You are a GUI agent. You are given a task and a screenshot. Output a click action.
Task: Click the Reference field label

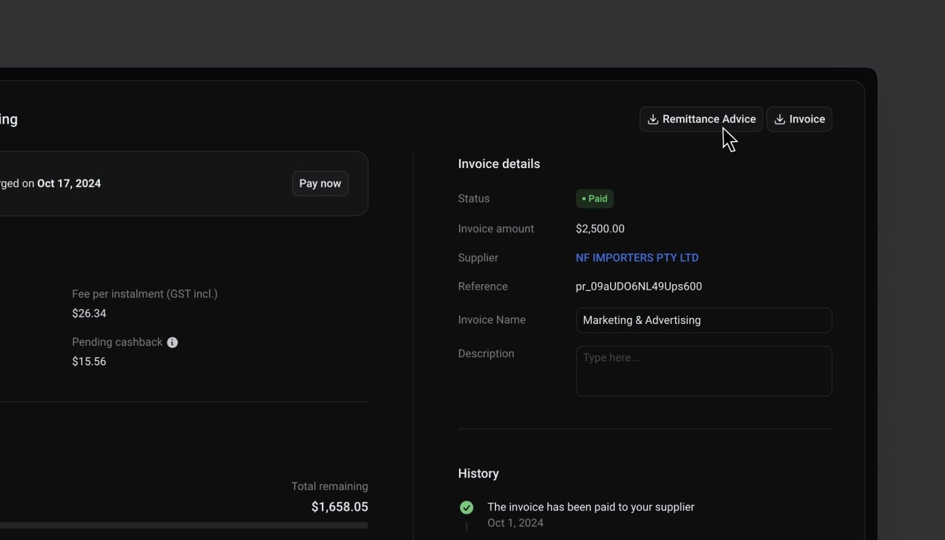[483, 286]
